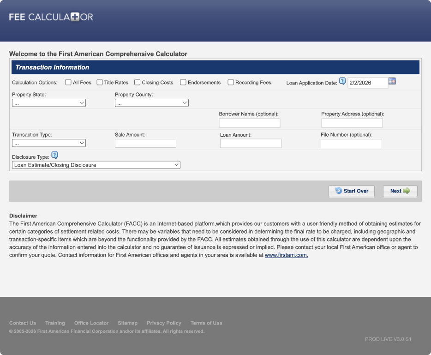This screenshot has height=355, width=431.
Task: Open the Transaction Type dropdown
Action: click(x=48, y=143)
